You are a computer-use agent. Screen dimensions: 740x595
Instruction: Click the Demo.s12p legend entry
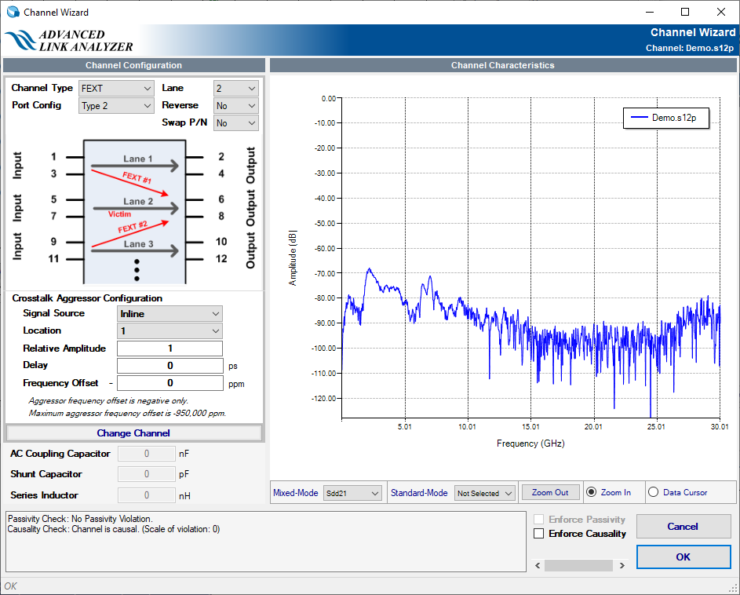pos(665,118)
